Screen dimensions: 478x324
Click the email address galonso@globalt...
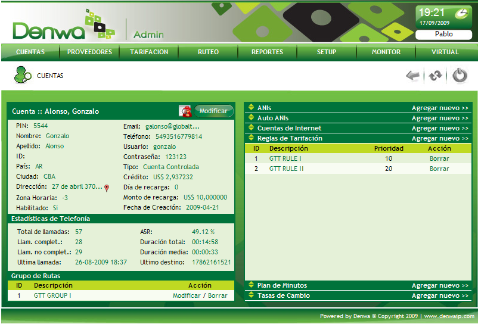pos(172,126)
